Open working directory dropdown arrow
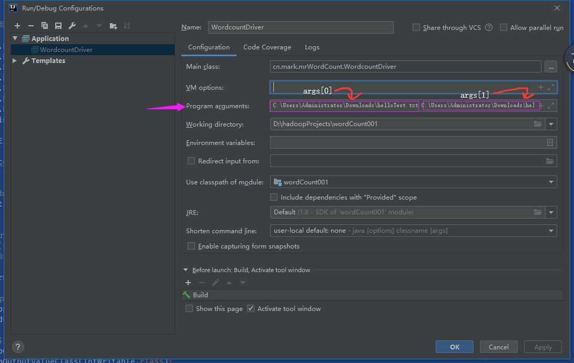574x363 pixels. click(x=551, y=124)
